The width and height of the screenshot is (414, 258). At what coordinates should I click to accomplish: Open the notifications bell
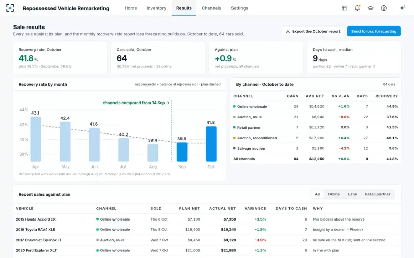coord(357,8)
